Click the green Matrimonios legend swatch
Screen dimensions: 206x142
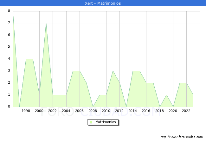pyautogui.click(x=91, y=122)
